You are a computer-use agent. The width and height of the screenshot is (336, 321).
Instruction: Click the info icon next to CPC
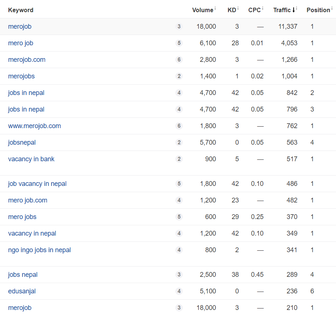tap(262, 8)
